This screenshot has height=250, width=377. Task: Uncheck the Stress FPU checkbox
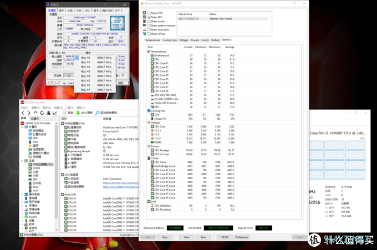click(x=149, y=17)
